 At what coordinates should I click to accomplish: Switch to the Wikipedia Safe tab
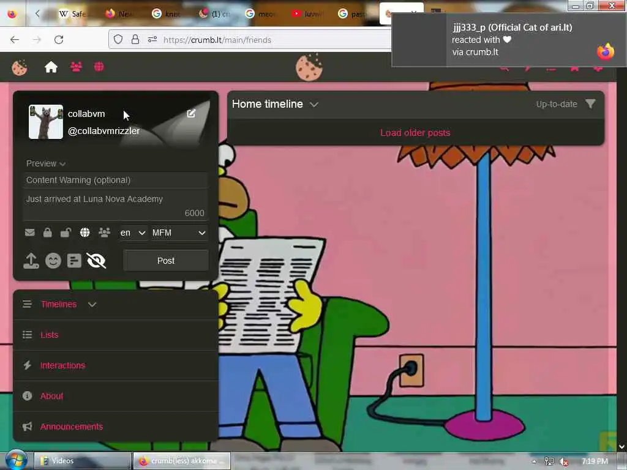click(73, 14)
